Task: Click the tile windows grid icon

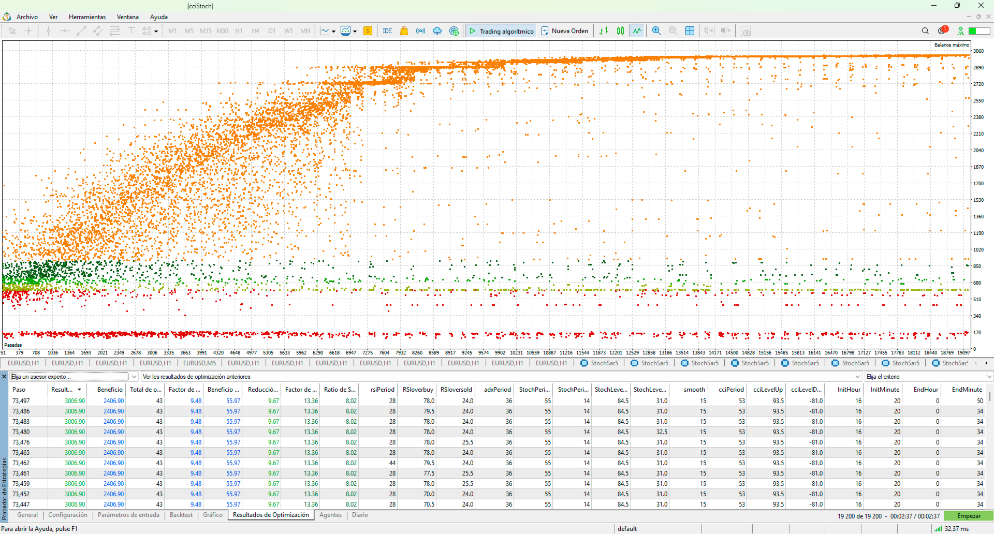Action: pos(690,31)
